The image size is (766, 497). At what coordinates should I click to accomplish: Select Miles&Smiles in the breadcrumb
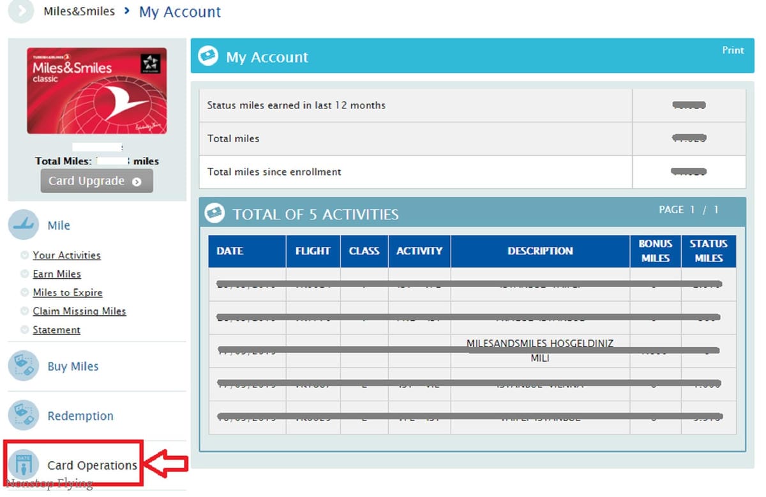click(x=79, y=11)
